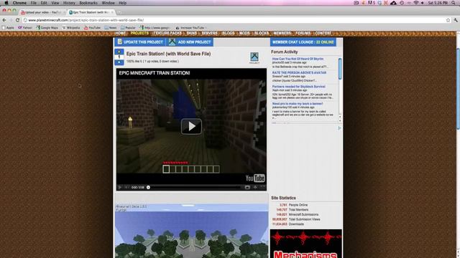The width and height of the screenshot is (460, 258).
Task: Click the browser back arrow
Action: click(4, 20)
